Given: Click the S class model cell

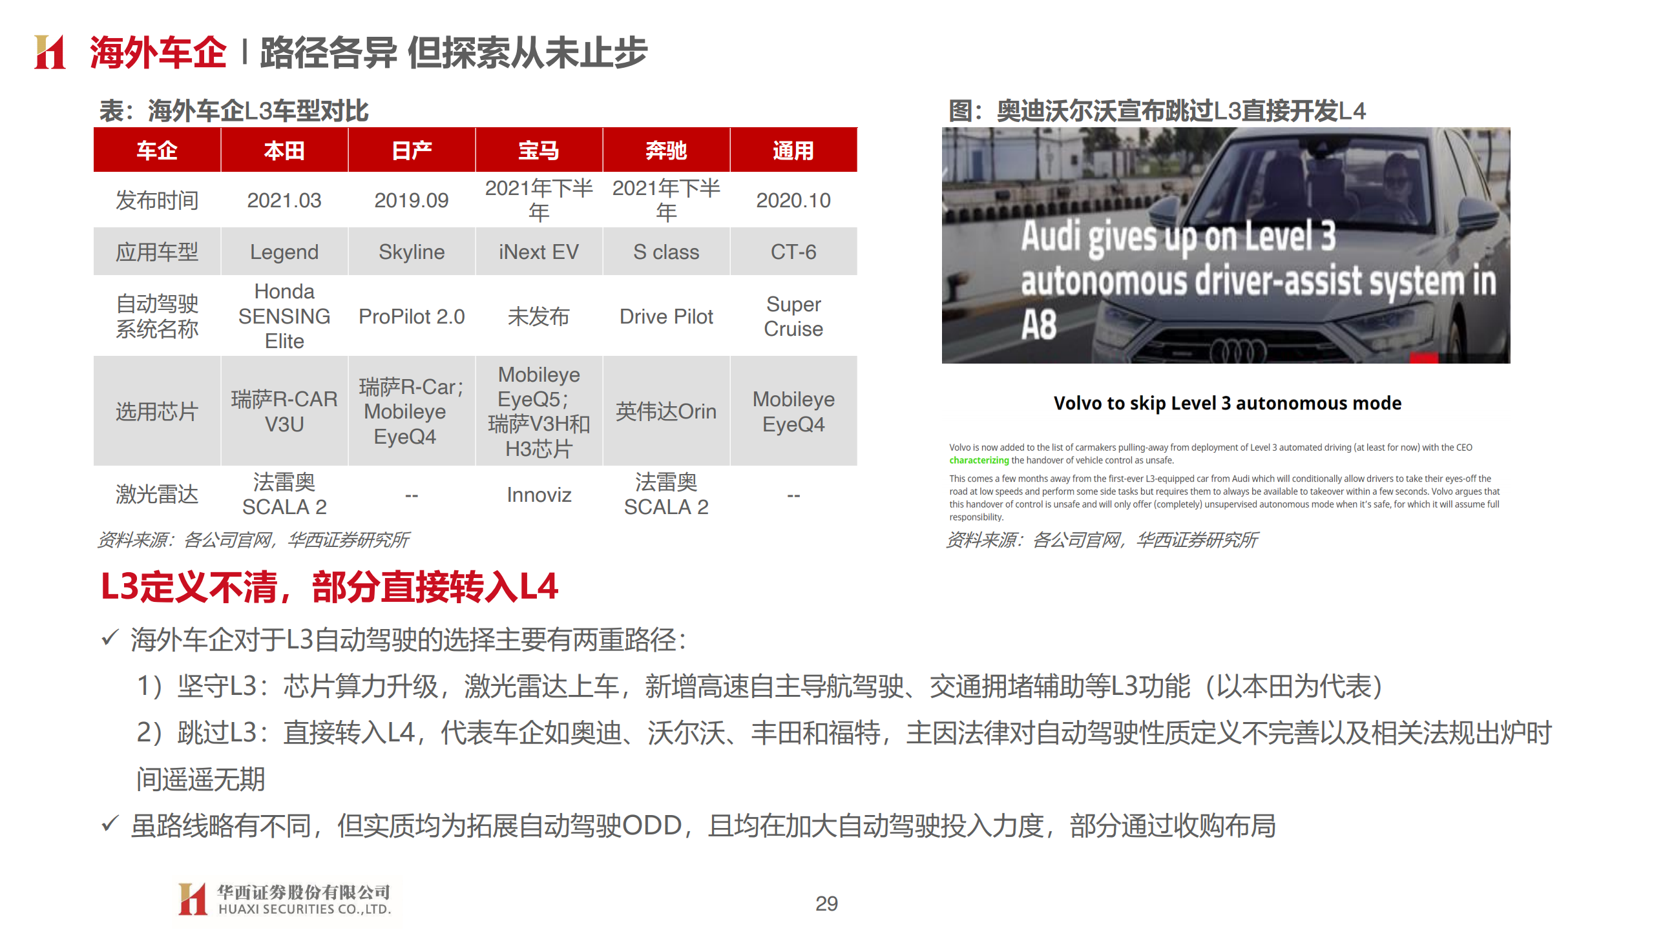Looking at the screenshot, I should tap(666, 252).
